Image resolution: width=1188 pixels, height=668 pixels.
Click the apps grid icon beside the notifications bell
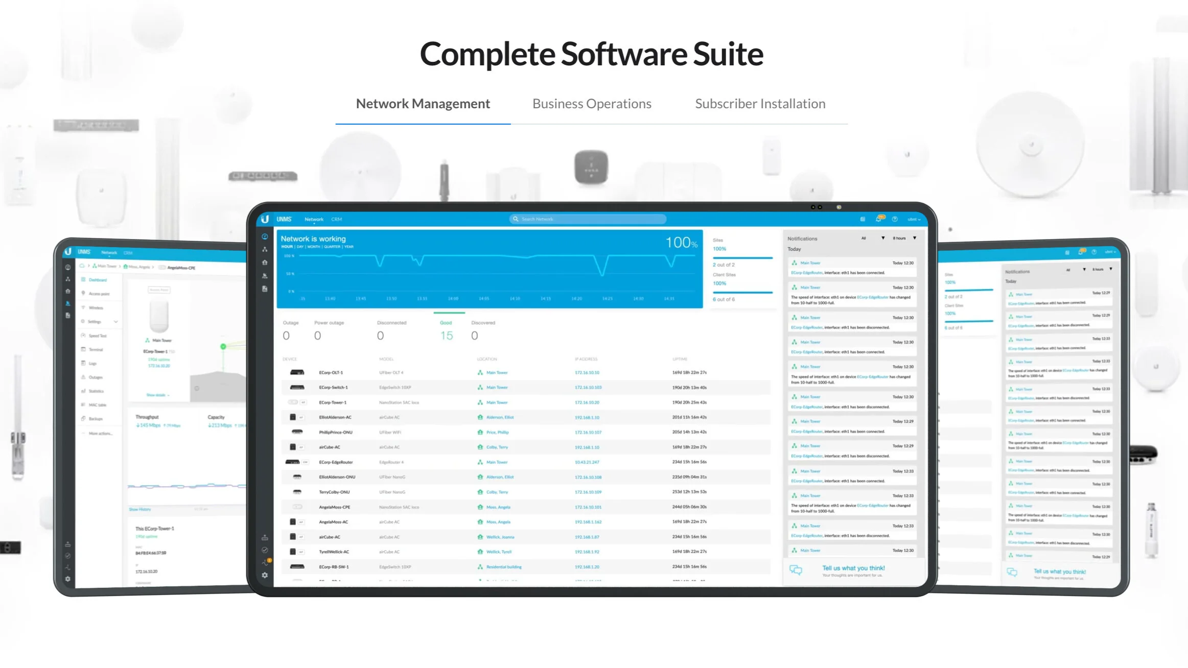point(863,219)
